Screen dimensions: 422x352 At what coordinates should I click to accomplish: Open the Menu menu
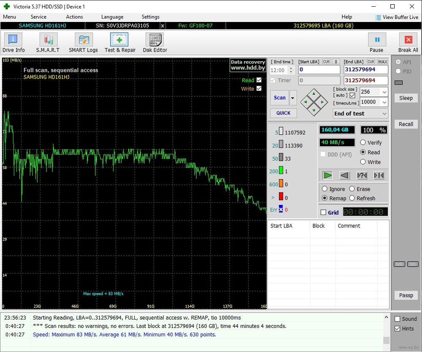point(9,17)
